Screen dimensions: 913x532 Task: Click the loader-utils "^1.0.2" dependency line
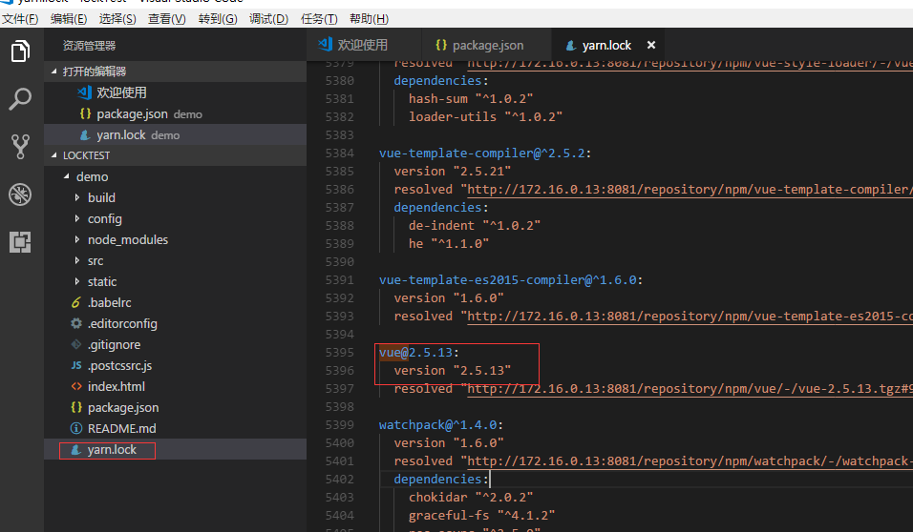click(485, 117)
